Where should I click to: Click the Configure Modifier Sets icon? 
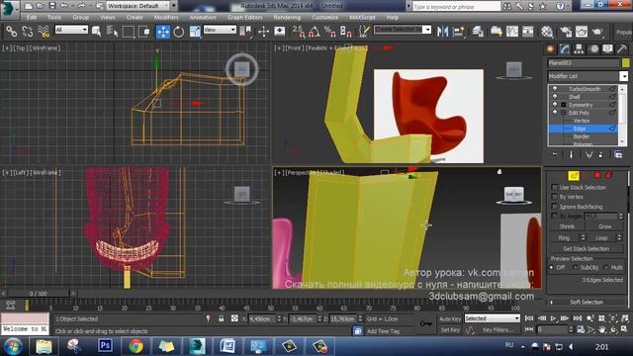tap(618, 154)
